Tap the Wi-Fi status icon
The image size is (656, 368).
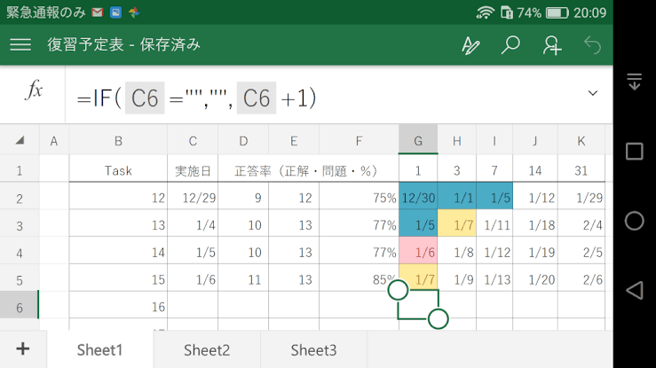pos(486,12)
